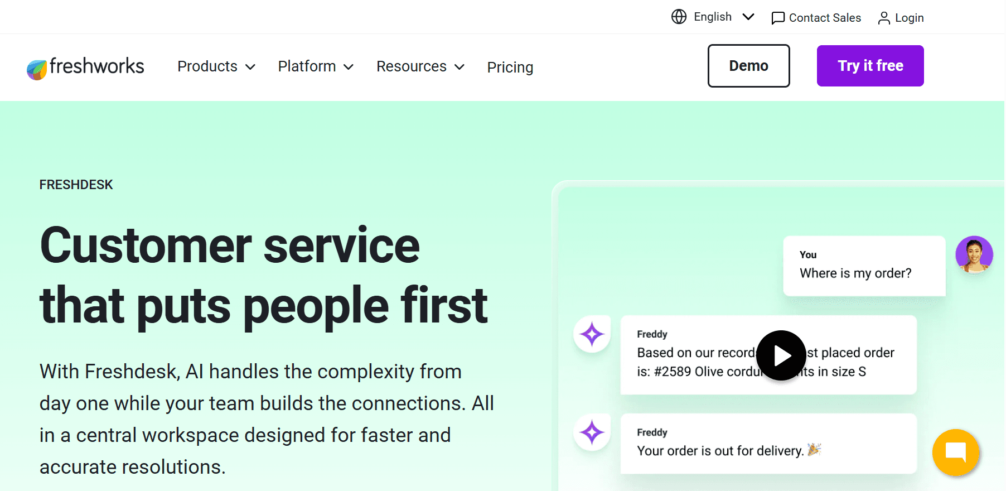
Task: Open the English language dropdown arrow
Action: pyautogui.click(x=748, y=17)
